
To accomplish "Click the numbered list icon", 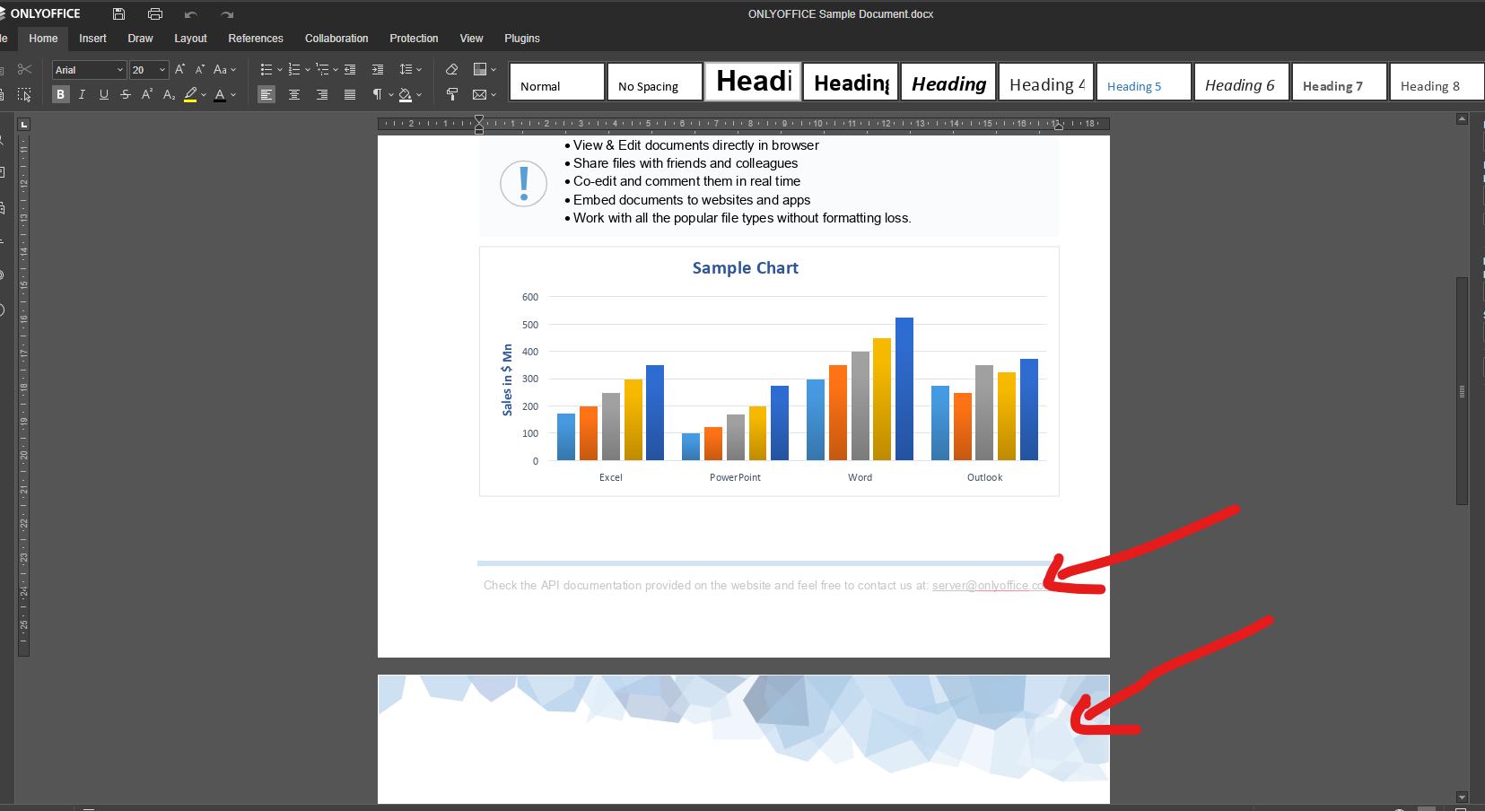I will point(293,69).
